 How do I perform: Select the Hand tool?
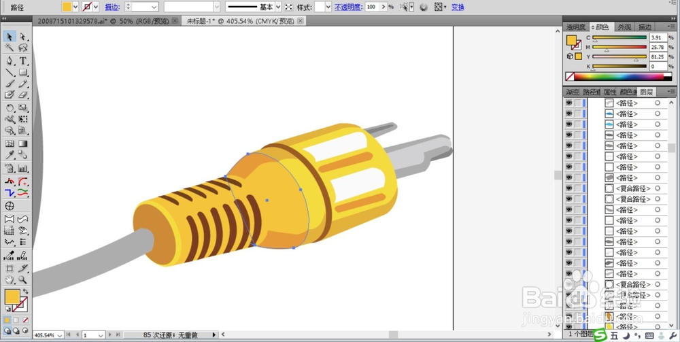10,280
